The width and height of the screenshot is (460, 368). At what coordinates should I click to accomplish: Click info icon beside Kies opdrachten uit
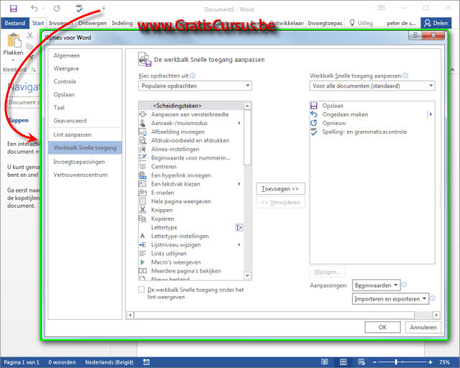tap(193, 75)
